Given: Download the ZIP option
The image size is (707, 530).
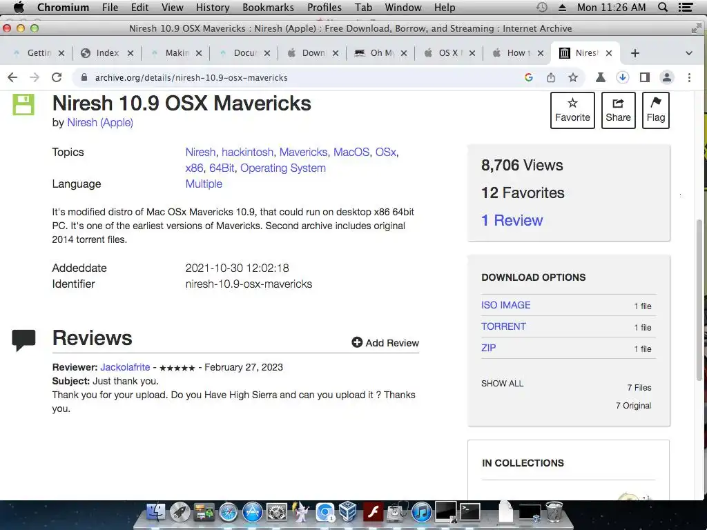Looking at the screenshot, I should pyautogui.click(x=488, y=348).
